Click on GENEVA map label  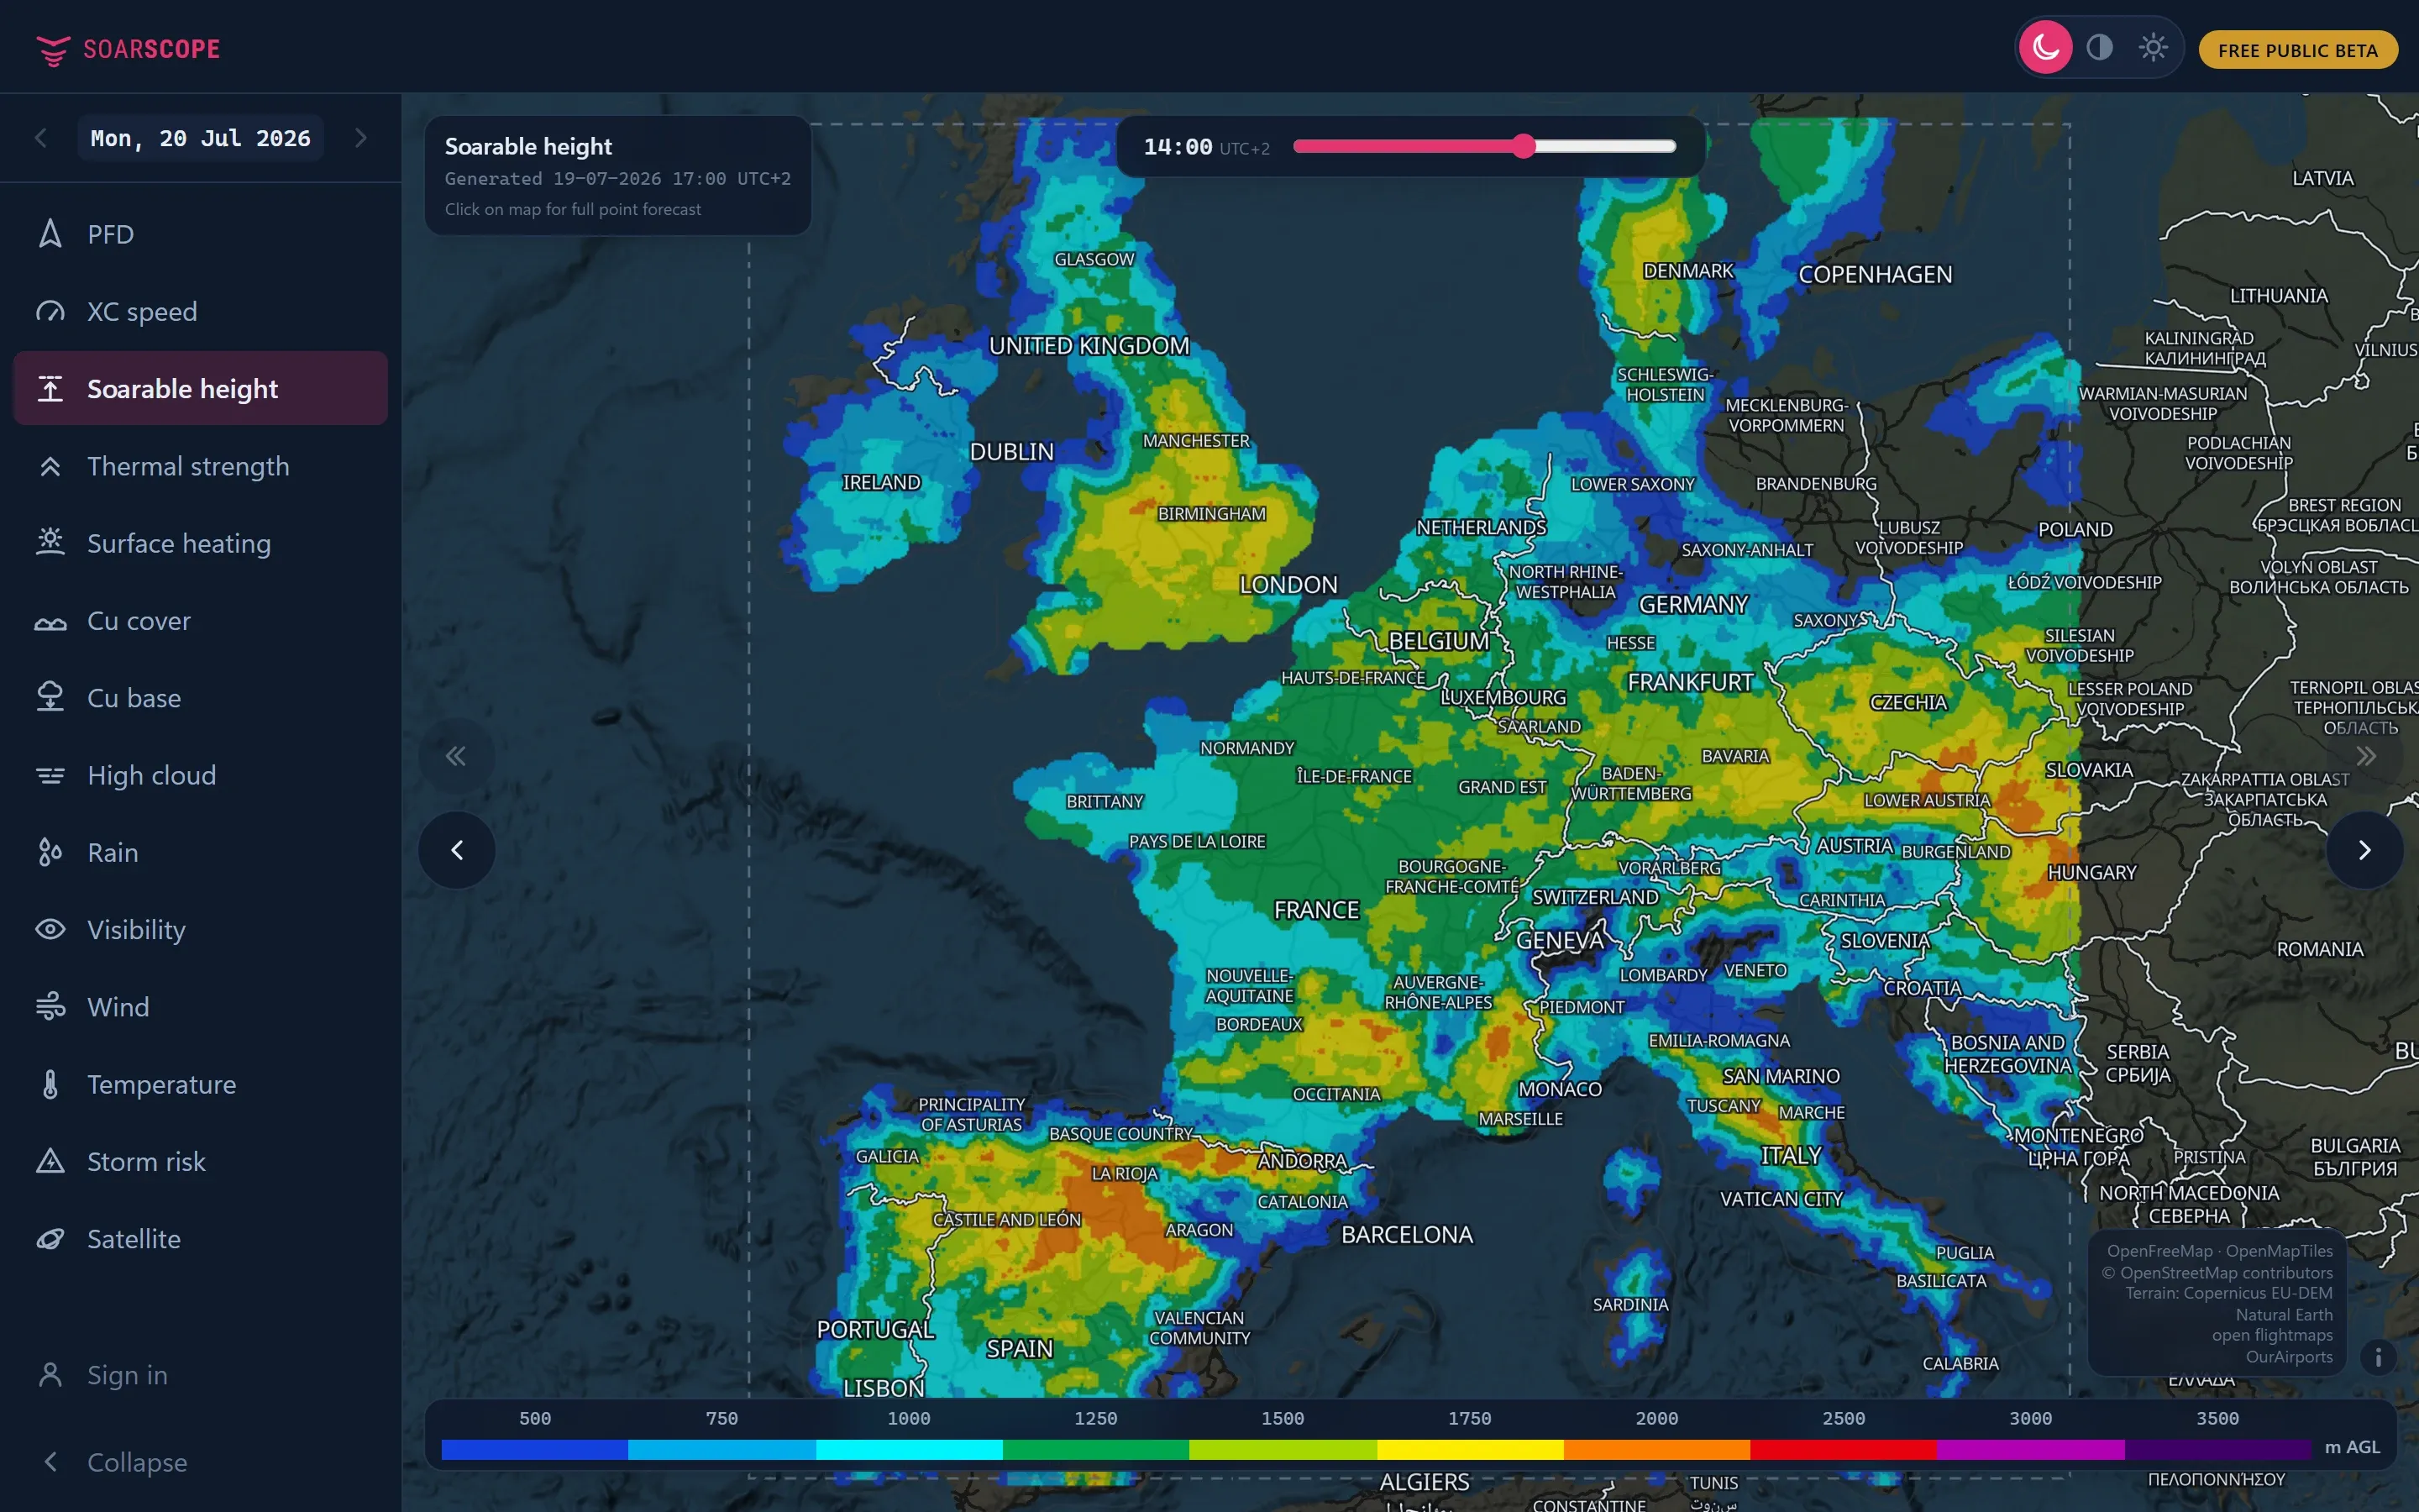tap(1560, 940)
